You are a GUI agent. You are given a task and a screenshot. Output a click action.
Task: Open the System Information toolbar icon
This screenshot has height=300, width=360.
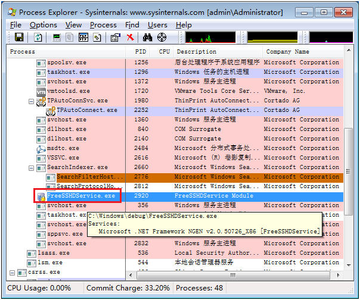pos(57,37)
